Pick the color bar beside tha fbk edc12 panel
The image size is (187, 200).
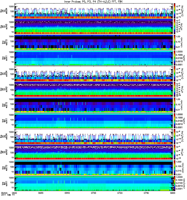[x=174, y=42]
